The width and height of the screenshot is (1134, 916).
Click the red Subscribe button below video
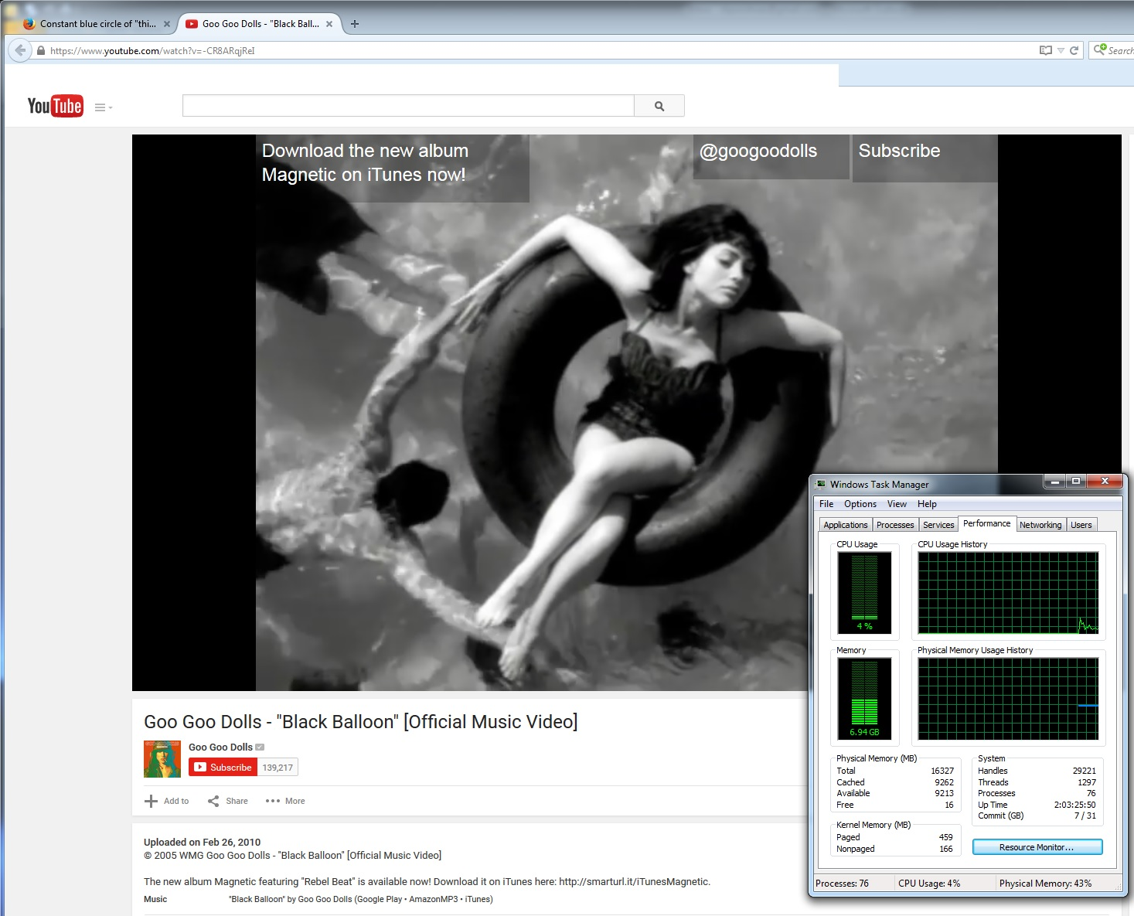click(223, 768)
